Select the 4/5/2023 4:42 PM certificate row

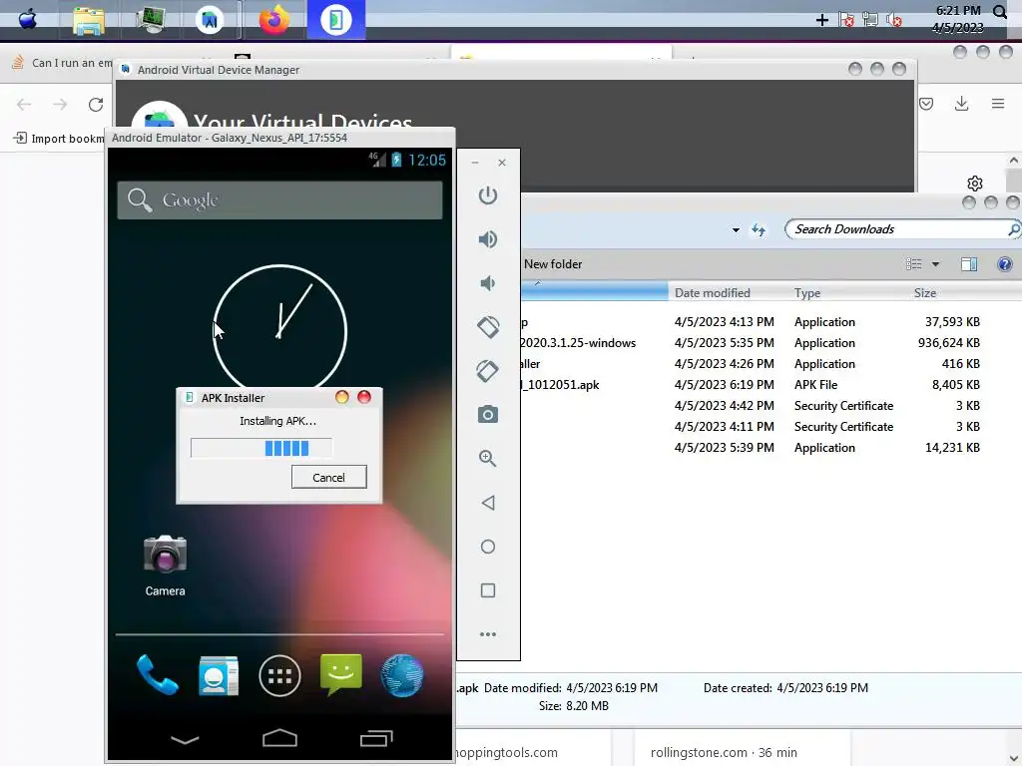(750, 406)
